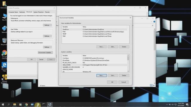Click the network icon in the system tray

tap(175, 104)
